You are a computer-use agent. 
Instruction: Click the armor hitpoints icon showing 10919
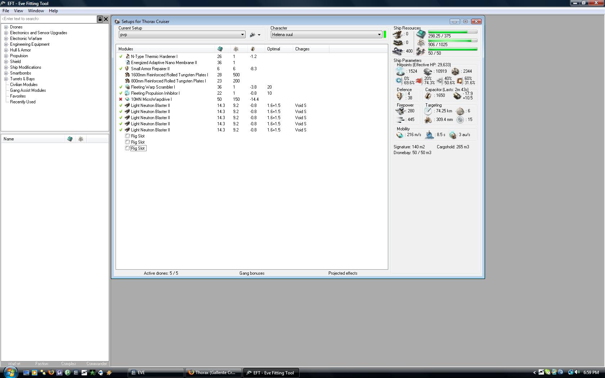(x=428, y=71)
